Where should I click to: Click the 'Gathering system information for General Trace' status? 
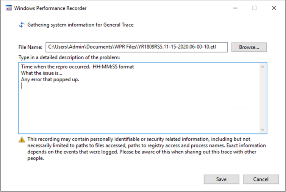click(80, 25)
